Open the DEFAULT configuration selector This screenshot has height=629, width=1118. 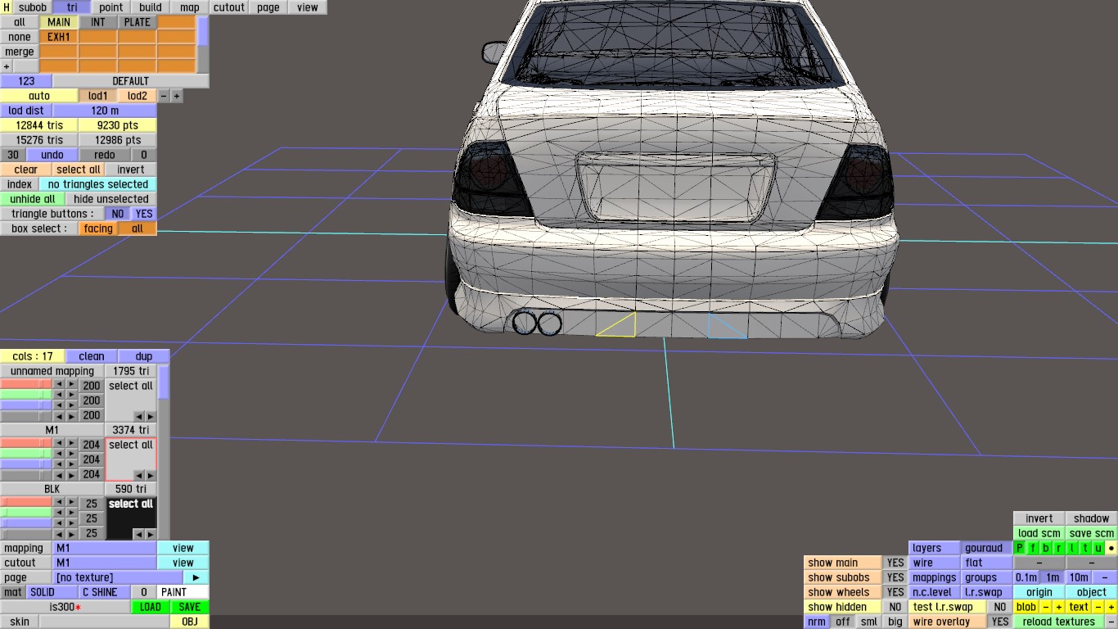[131, 81]
